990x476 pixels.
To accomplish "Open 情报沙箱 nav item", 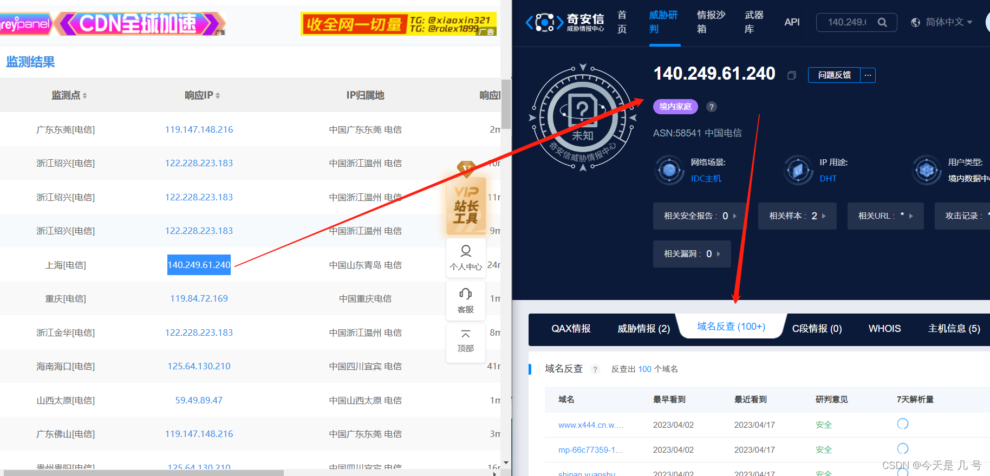I will pyautogui.click(x=711, y=22).
